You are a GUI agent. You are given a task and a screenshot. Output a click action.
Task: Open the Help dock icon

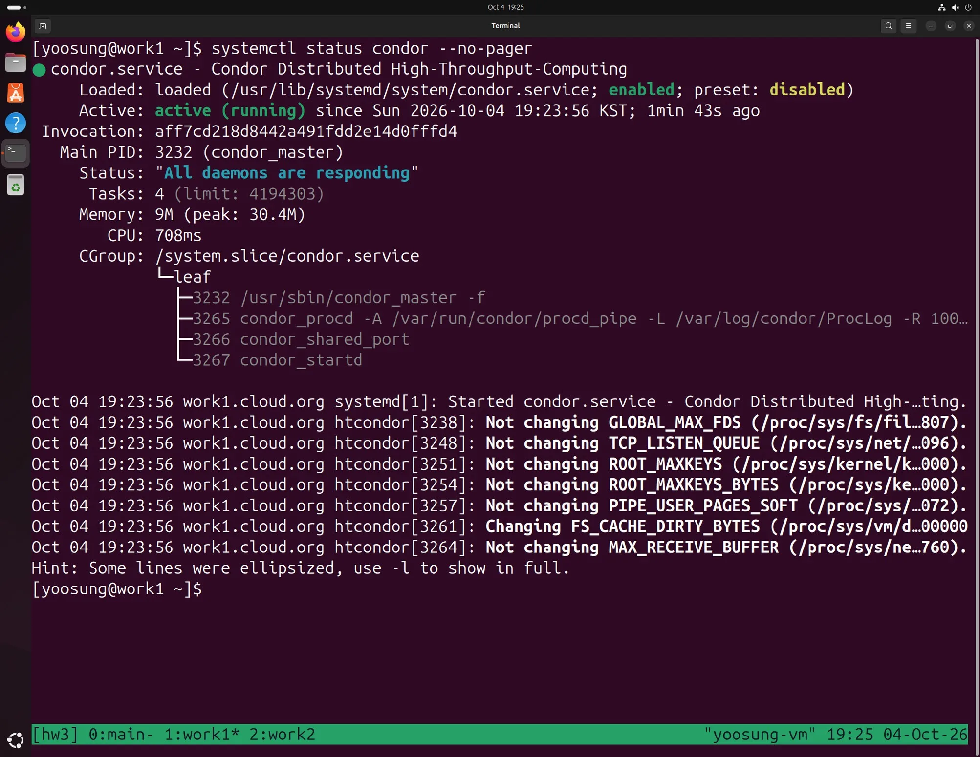(16, 123)
